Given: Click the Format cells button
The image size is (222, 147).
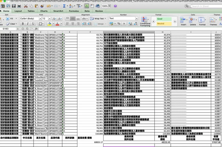Looking at the screenshot, I should [x=202, y=21].
